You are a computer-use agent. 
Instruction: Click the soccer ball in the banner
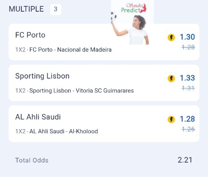click(114, 16)
